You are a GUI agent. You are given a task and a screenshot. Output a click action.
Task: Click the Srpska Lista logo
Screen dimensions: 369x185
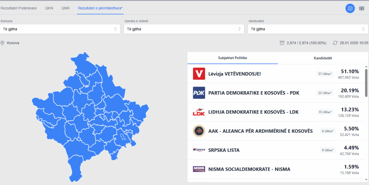coord(199,150)
